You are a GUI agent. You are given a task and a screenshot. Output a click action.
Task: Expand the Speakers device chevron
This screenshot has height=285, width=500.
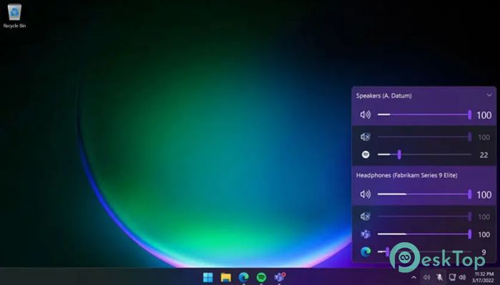(489, 95)
